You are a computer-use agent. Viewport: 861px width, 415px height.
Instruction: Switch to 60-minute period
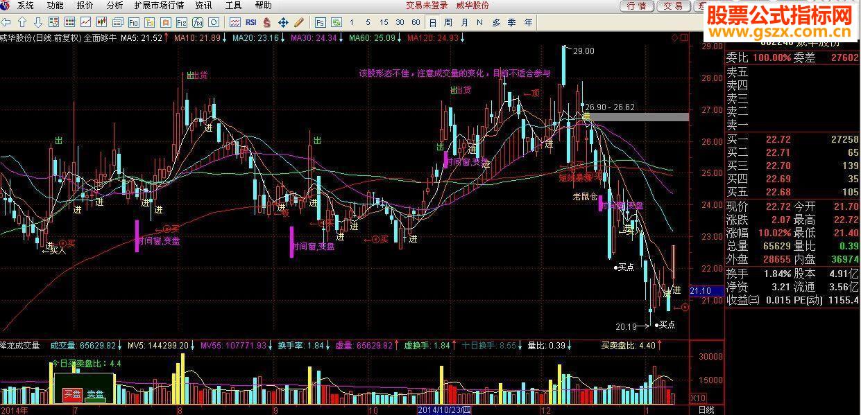pos(416,23)
